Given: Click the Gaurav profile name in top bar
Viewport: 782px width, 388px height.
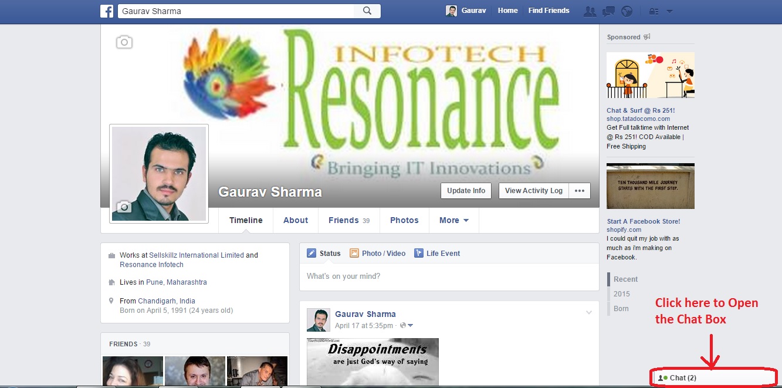Looking at the screenshot, I should coord(473,11).
